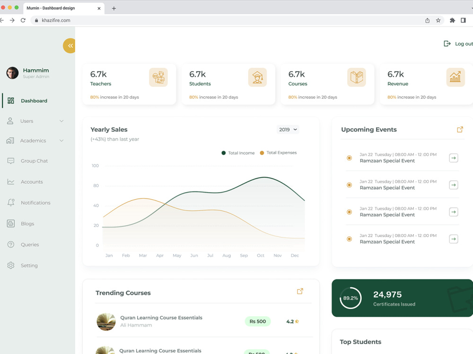Viewport: 473px width, 354px height.
Task: Collapse the sidebar with the yellow double-chevron button
Action: (x=70, y=46)
